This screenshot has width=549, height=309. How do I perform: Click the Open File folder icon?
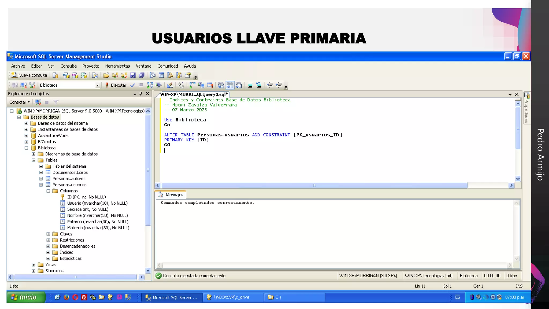tap(106, 75)
